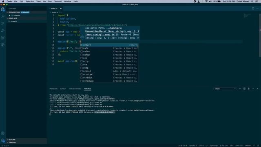Add a new terminal with plus icon

(x=240, y=89)
